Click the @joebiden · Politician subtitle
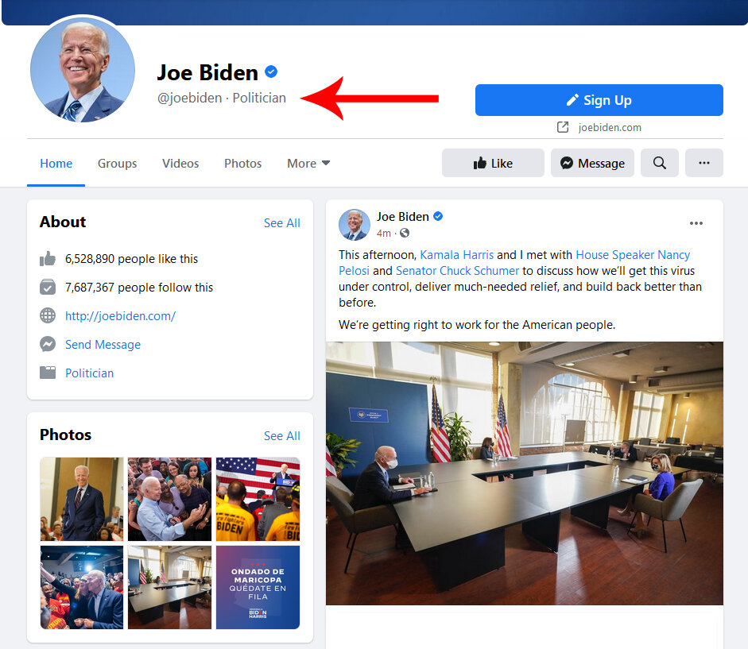The height and width of the screenshot is (649, 748). point(222,98)
